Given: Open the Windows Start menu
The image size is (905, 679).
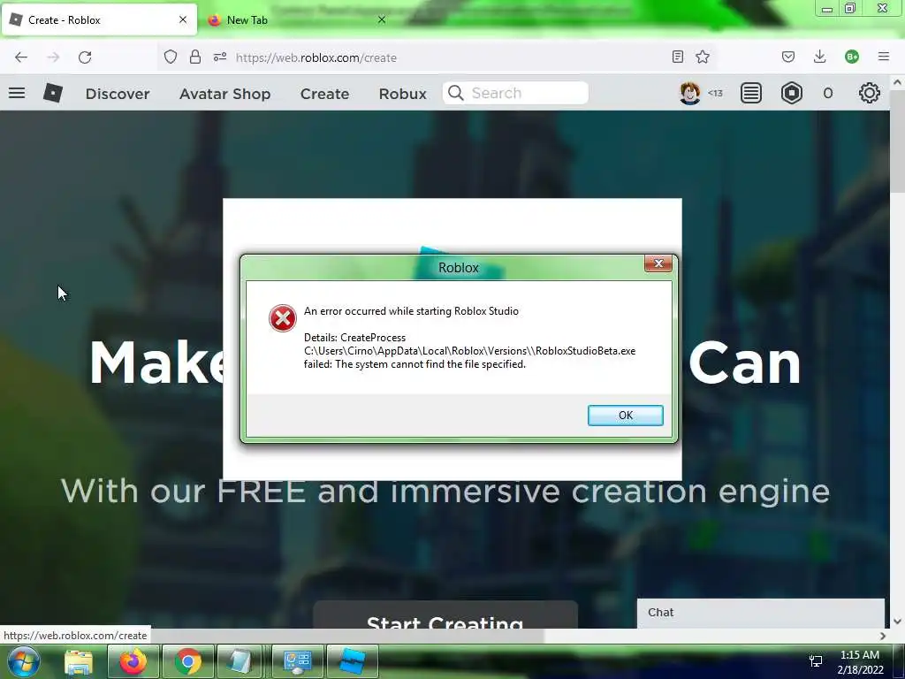Looking at the screenshot, I should 23,661.
